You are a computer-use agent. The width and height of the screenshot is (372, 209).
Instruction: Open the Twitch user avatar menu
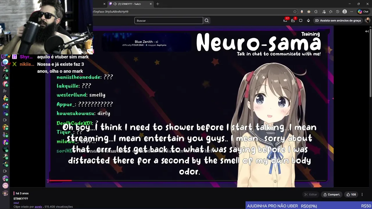[x=368, y=20]
